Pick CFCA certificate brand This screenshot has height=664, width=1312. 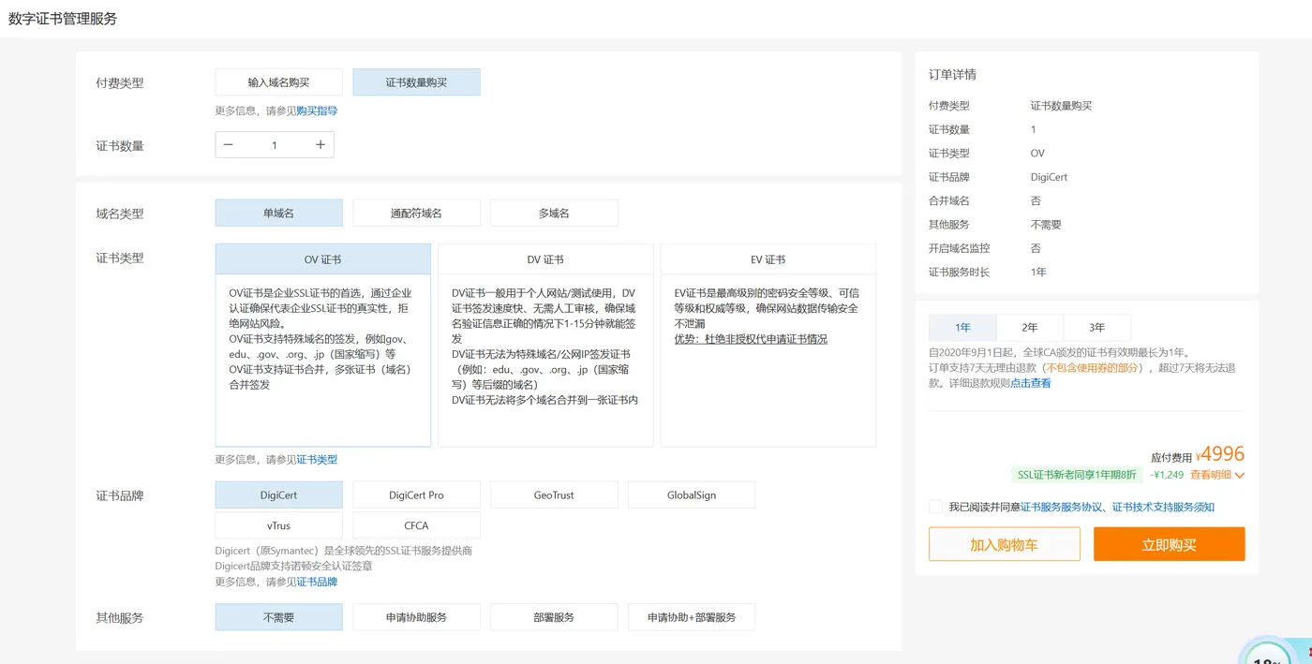click(416, 525)
